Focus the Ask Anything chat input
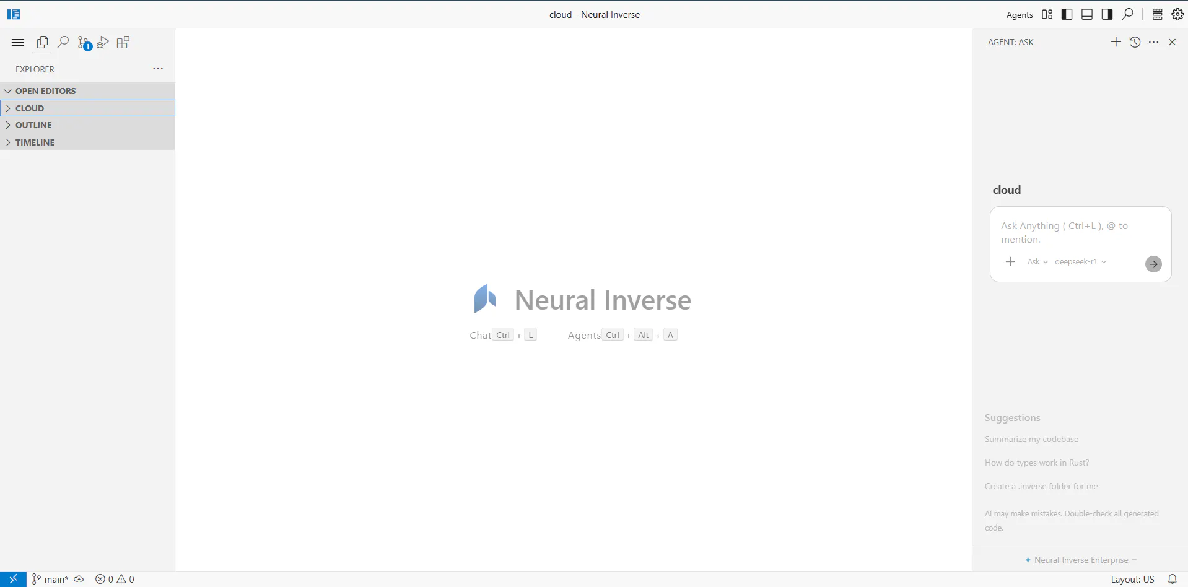1188x587 pixels. pyautogui.click(x=1080, y=232)
